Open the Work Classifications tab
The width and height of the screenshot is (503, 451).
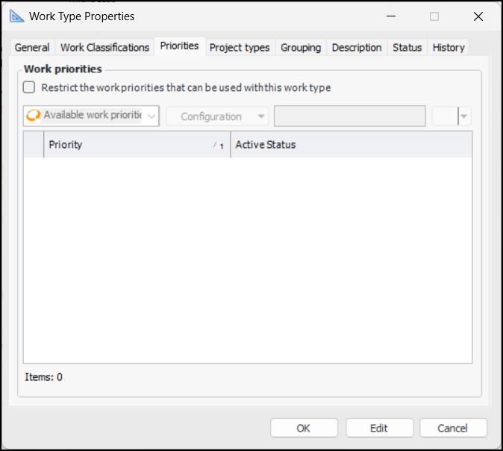point(104,48)
